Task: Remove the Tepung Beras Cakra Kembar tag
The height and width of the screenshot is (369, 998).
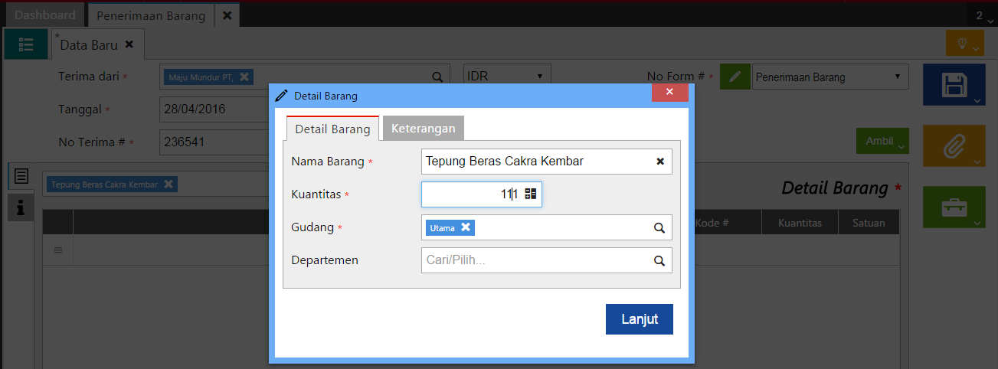Action: 169,184
